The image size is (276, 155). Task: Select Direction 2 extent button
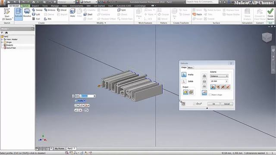(218, 87)
